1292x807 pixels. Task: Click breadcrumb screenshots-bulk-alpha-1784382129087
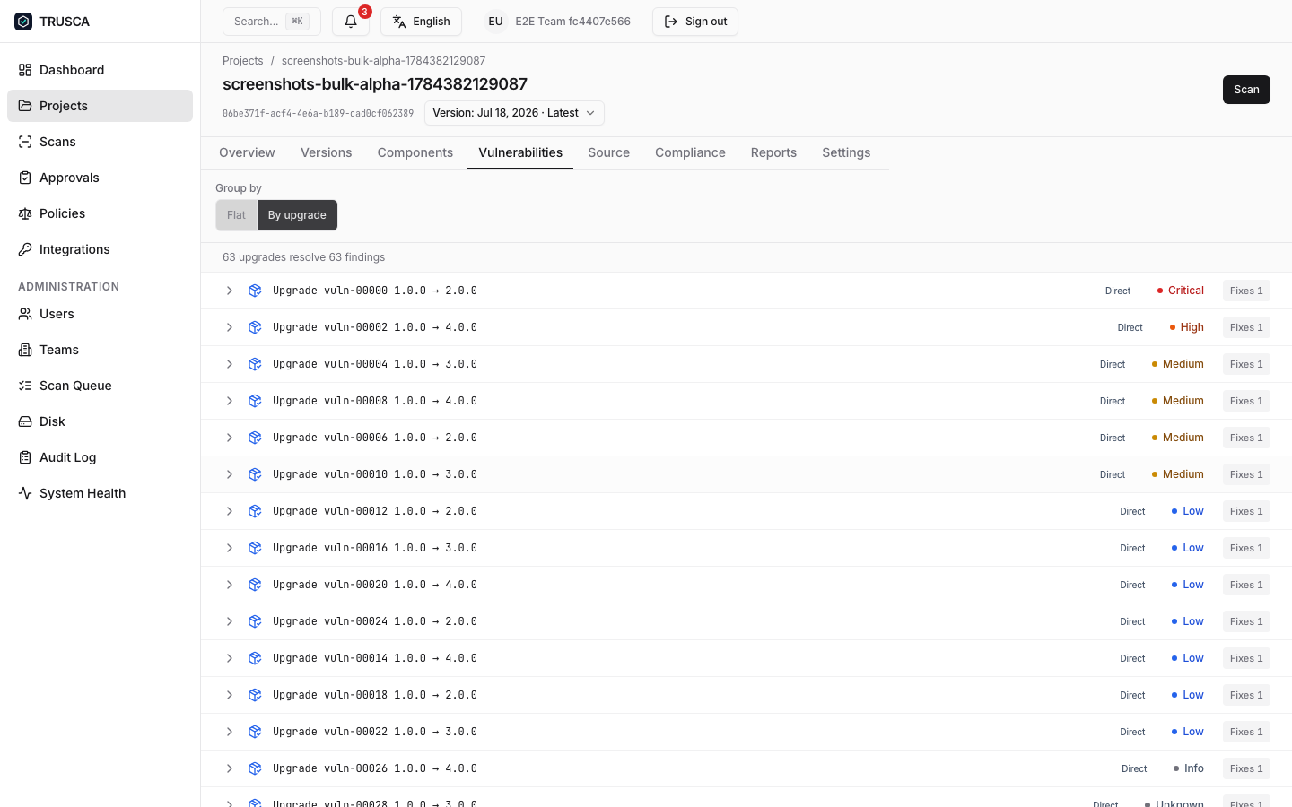383,61
